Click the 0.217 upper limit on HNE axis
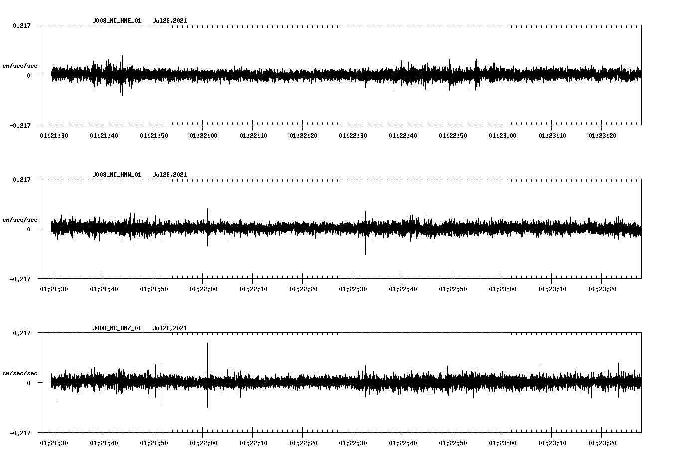677x461 pixels. [x=21, y=25]
